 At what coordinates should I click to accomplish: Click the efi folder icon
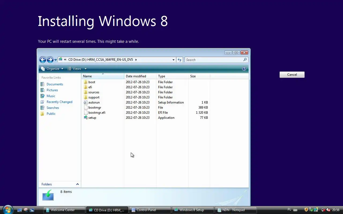click(85, 87)
